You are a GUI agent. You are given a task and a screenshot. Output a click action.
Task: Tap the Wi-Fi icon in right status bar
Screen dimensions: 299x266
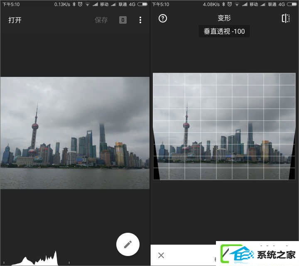pos(237,5)
